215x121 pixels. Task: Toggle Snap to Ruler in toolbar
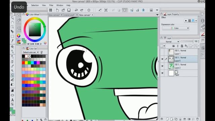(x=132, y=10)
